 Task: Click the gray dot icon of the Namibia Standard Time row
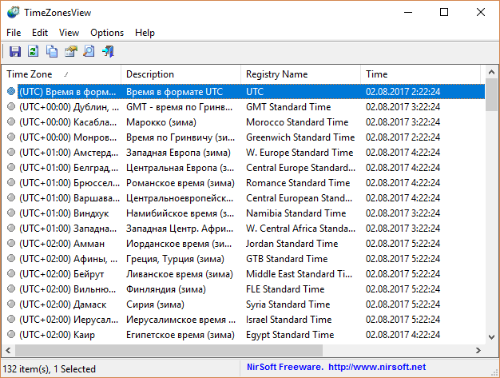11,213
